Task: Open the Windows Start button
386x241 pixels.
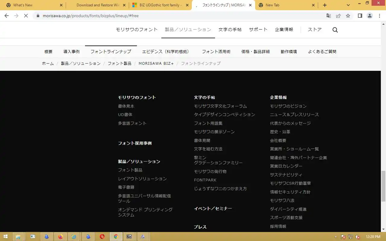Action: 5,237
